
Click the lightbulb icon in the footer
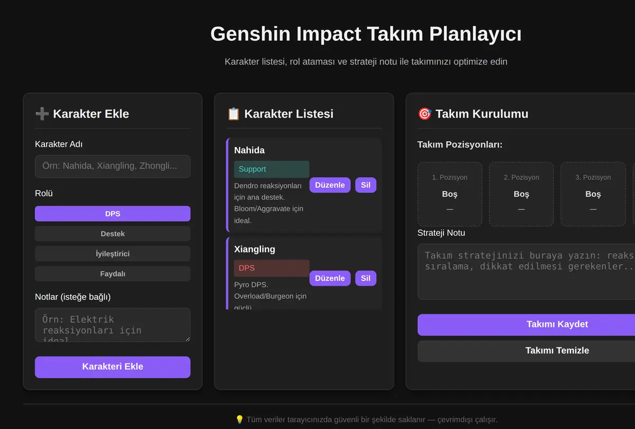[240, 419]
